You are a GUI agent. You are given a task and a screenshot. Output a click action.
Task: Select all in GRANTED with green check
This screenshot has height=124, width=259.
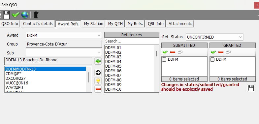pos(213,52)
